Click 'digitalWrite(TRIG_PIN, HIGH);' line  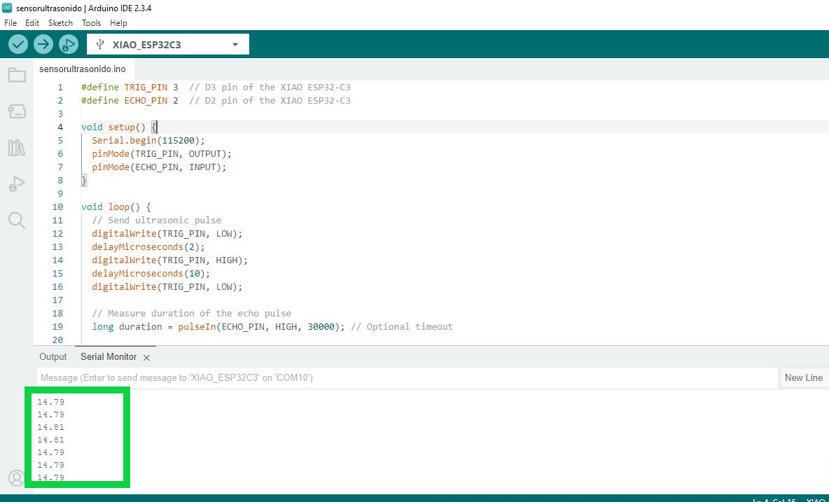pos(169,260)
